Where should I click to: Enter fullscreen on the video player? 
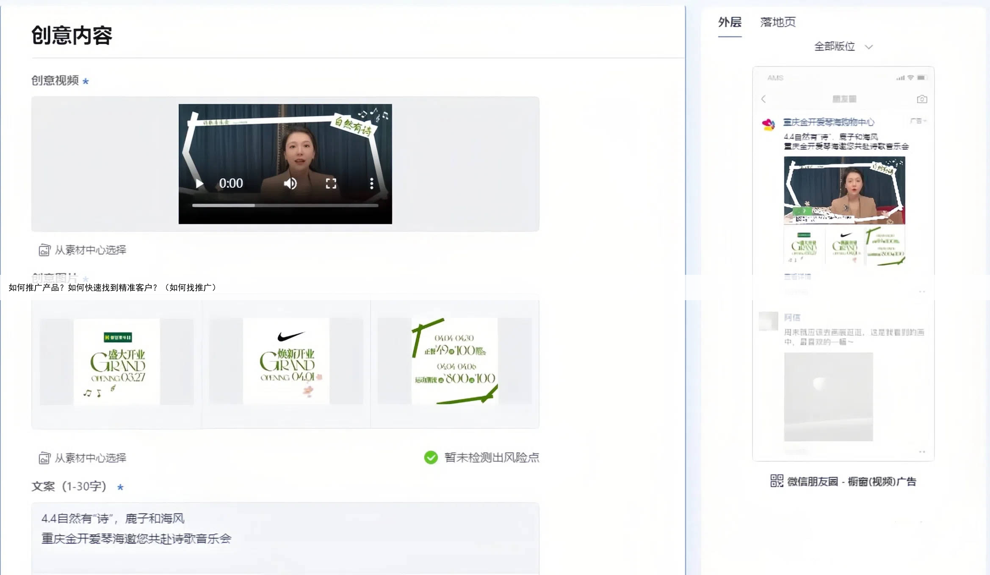point(331,183)
